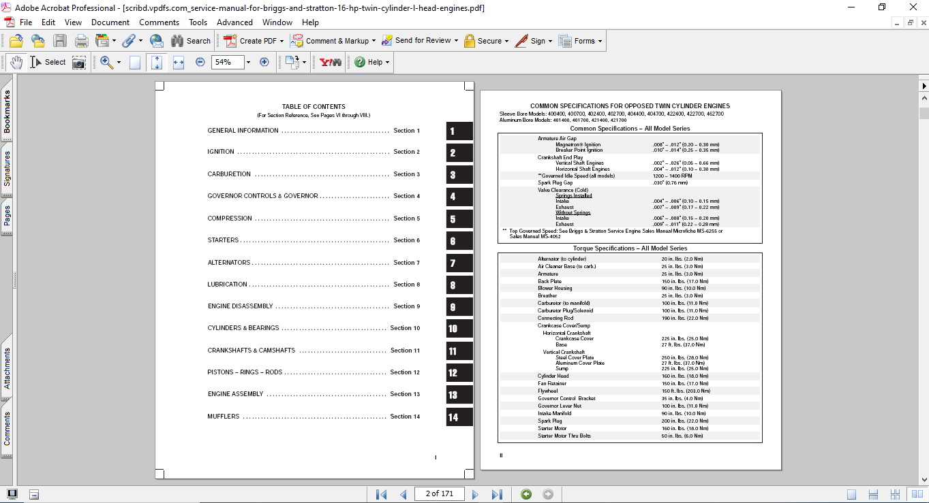Go to the last page of the document

(x=497, y=494)
